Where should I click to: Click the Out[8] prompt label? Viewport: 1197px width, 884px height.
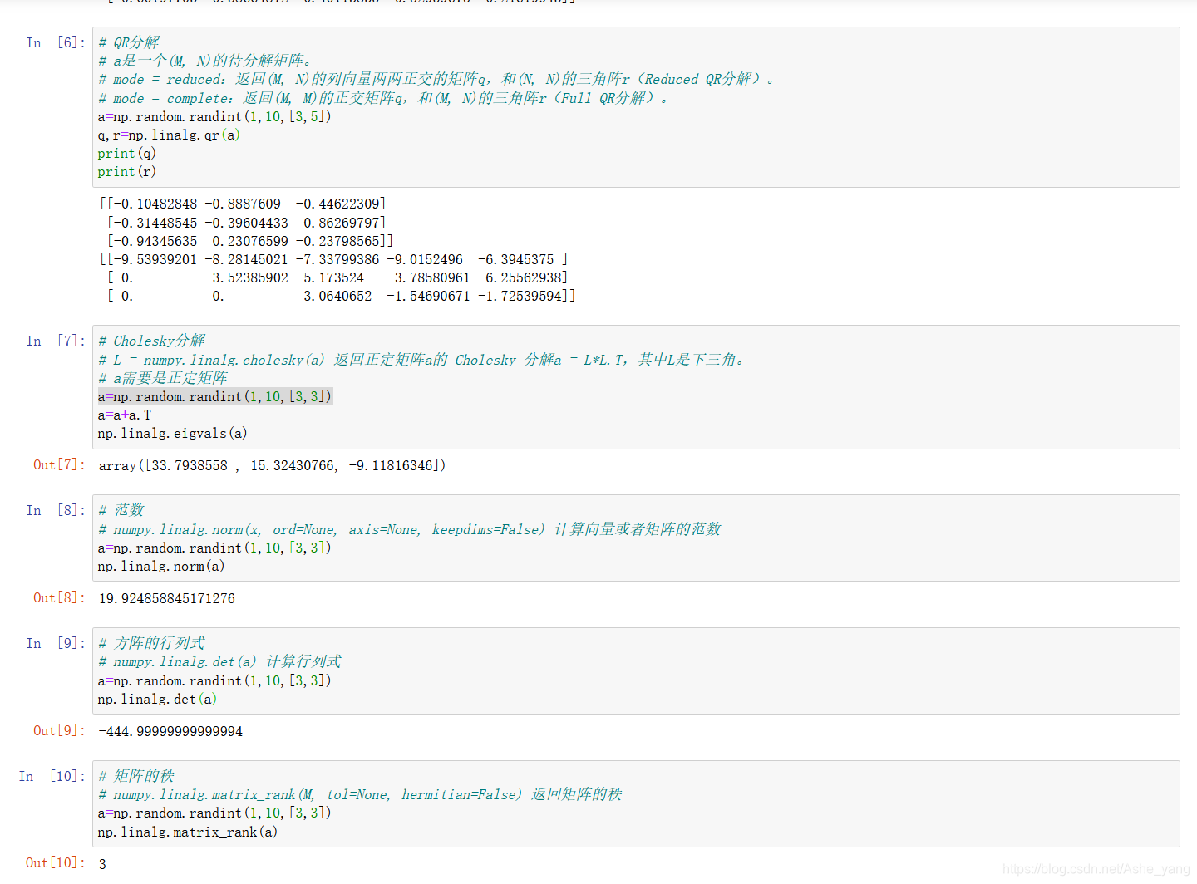pos(59,597)
